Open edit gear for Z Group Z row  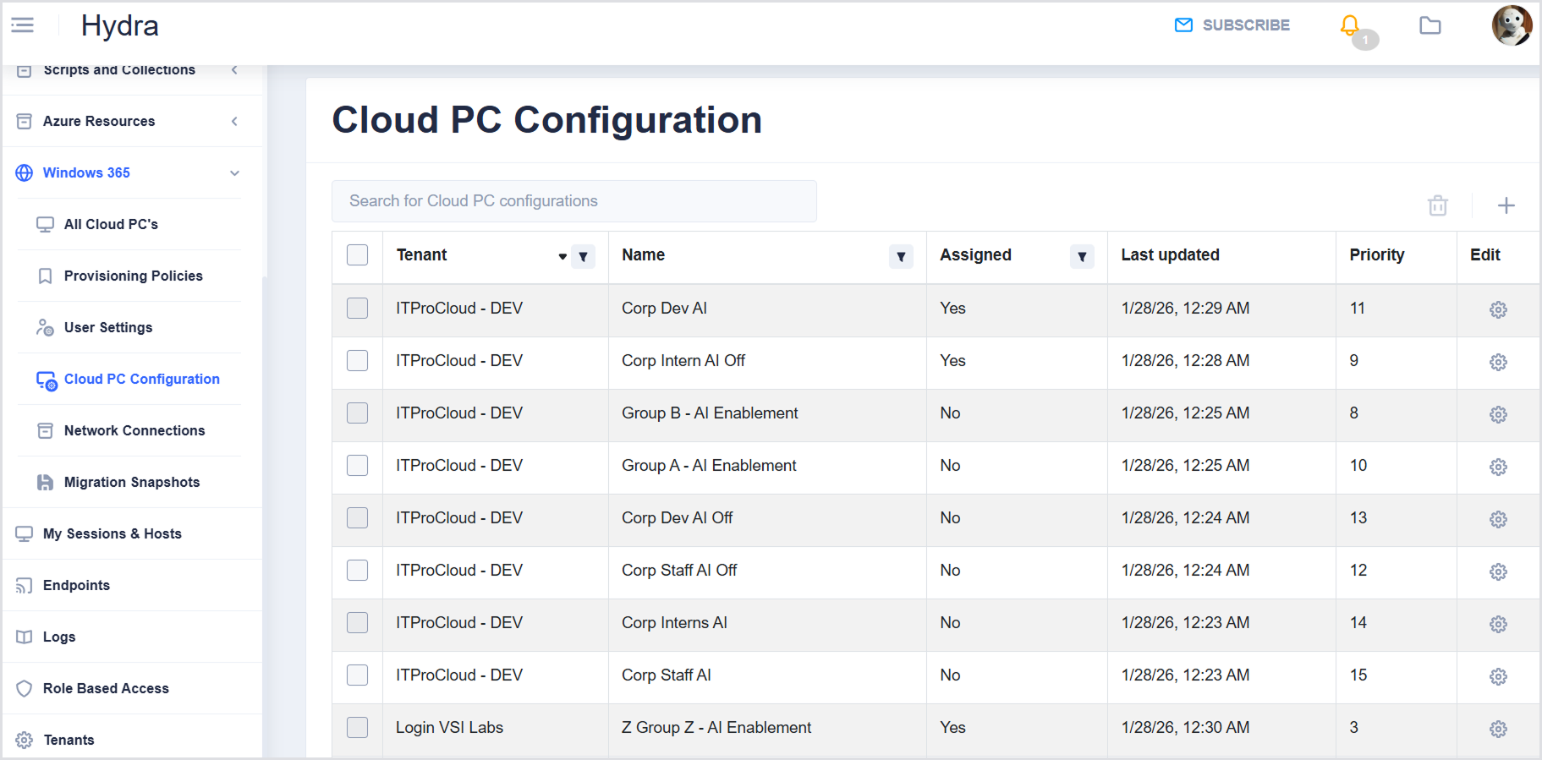[1497, 729]
